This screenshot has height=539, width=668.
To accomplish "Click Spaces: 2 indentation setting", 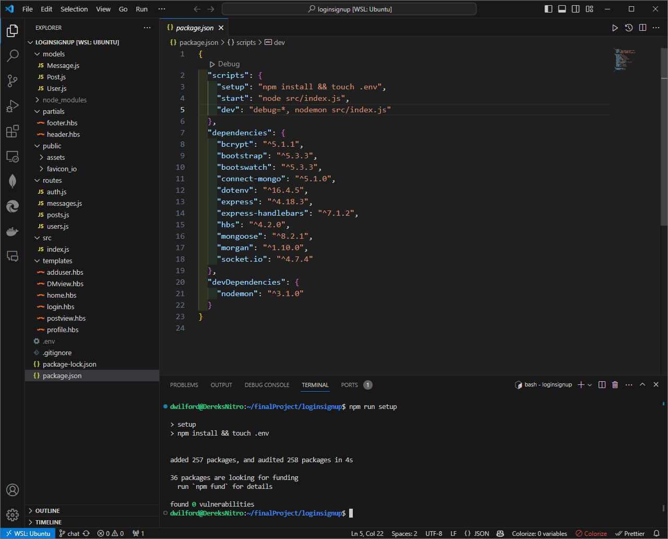I will click(404, 533).
